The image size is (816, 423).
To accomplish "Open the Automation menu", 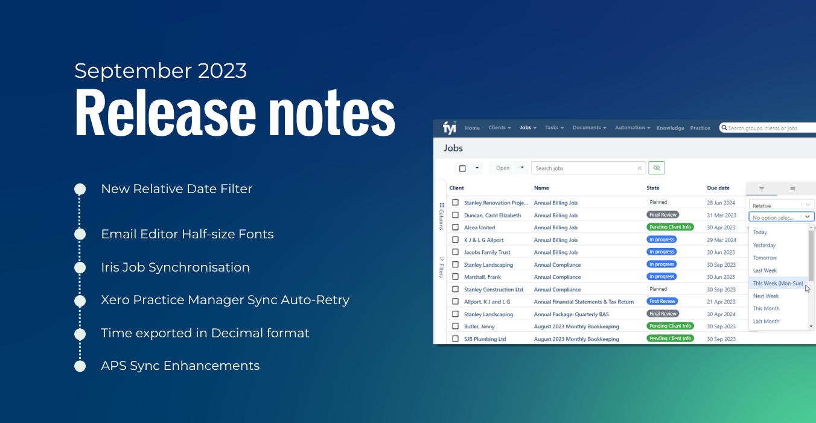I will click(633, 128).
